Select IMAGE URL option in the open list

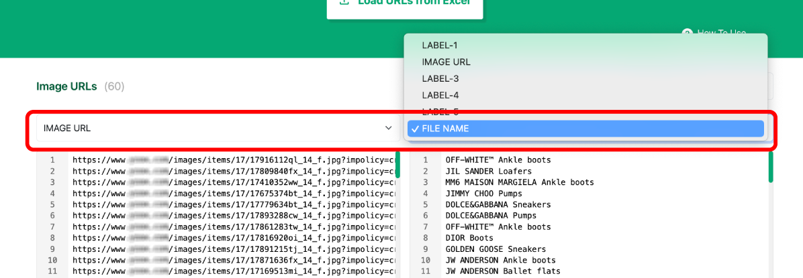tap(446, 62)
